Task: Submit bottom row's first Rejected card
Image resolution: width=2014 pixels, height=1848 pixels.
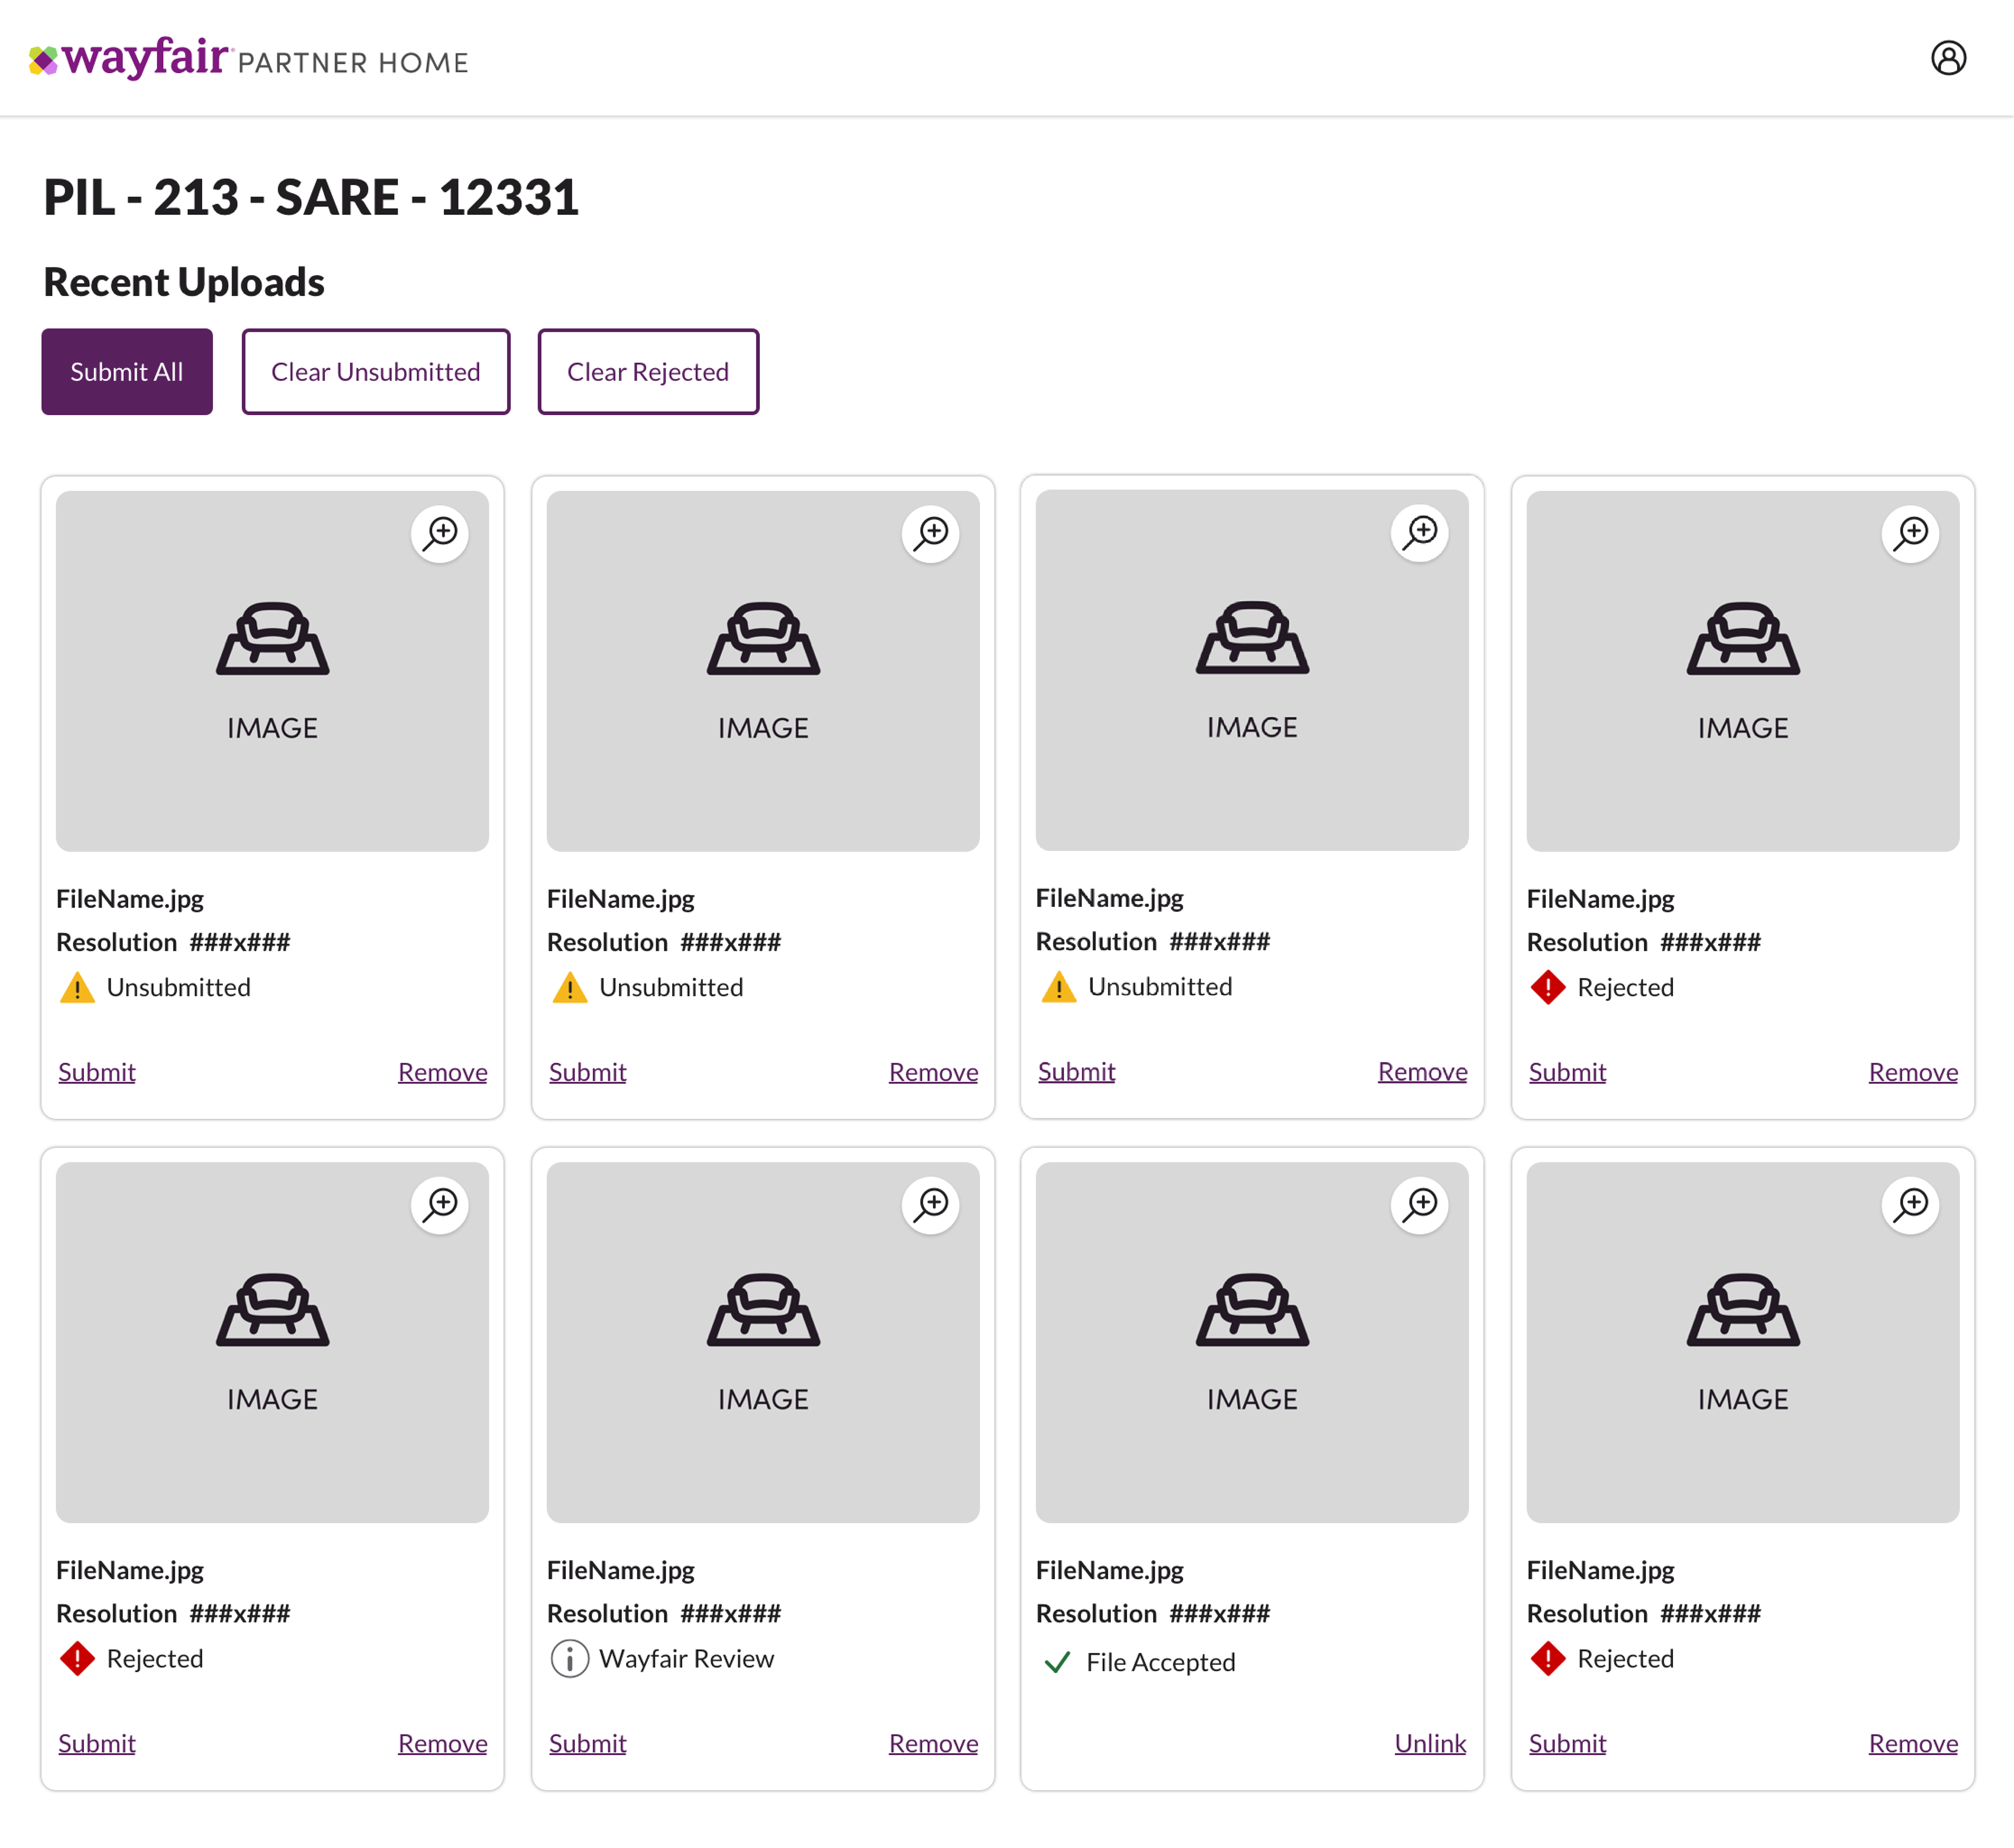Action: tap(96, 1743)
